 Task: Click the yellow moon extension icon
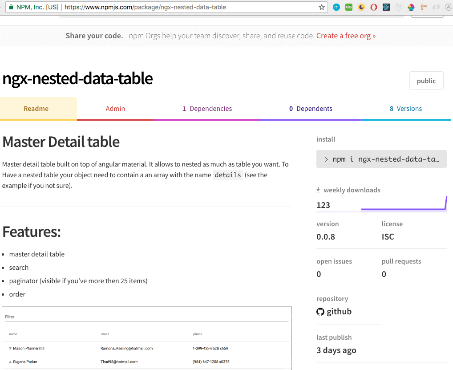tap(361, 7)
